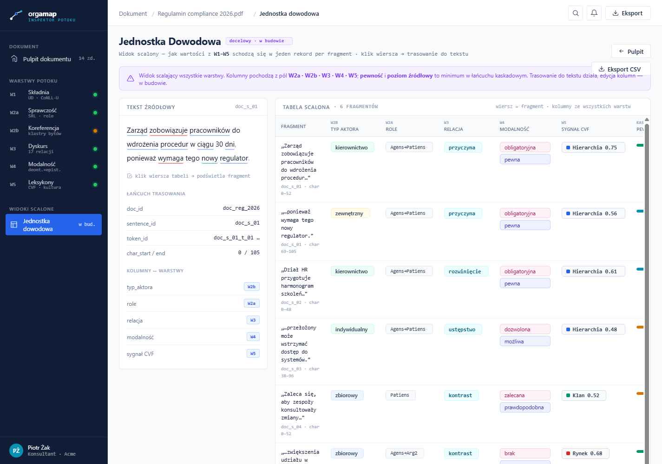Click the '0 / 105' char_start / end value
Image resolution: width=662 pixels, height=464 pixels.
click(249, 252)
